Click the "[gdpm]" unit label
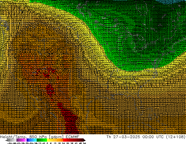 [x=56, y=137]
